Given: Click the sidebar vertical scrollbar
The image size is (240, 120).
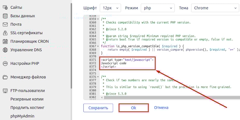Looking at the screenshot, I should [x=71, y=46].
